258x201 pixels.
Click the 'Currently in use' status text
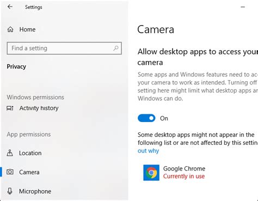coord(184,176)
